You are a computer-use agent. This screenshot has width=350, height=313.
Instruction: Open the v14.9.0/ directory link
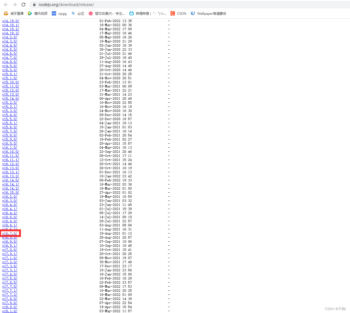[x=10, y=66]
